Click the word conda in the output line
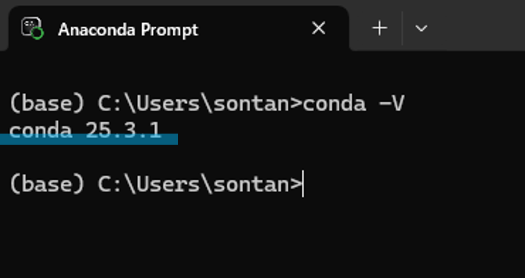 40,131
